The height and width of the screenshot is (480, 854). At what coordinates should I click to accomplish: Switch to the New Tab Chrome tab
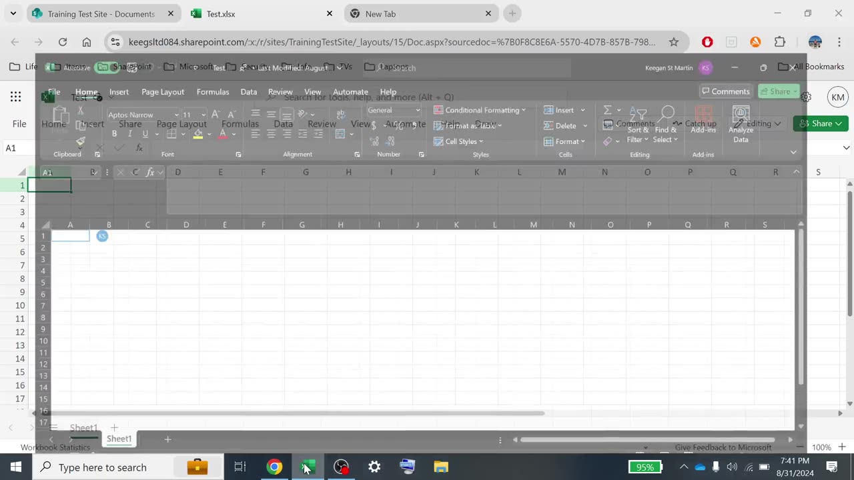[x=421, y=13]
